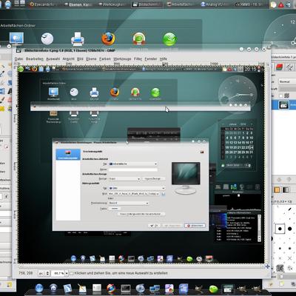Screen dimensions: 296x296
Task: Switch to XMMS task in taskbar
Action: click(x=250, y=4)
